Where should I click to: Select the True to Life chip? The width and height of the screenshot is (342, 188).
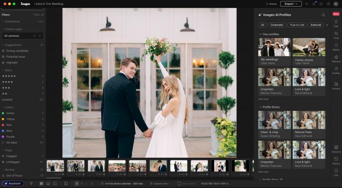297,25
